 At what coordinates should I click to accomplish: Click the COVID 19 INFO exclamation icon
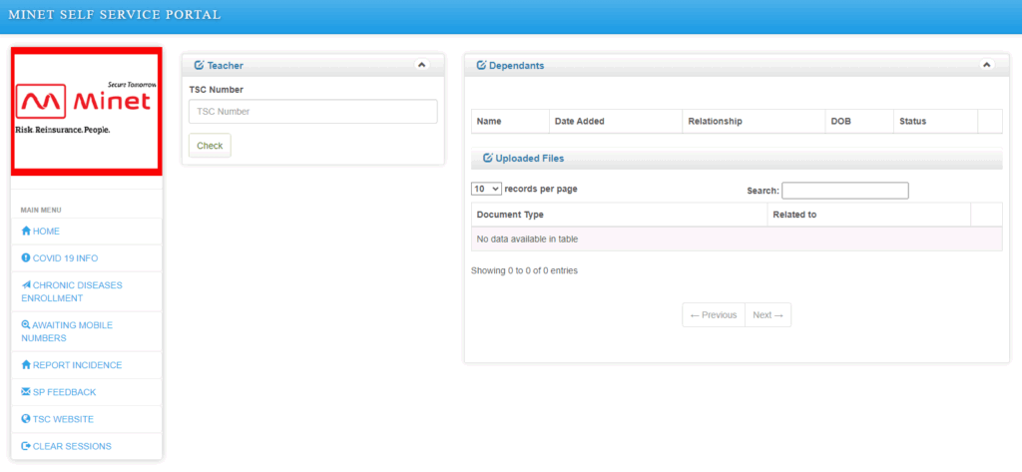click(x=26, y=258)
